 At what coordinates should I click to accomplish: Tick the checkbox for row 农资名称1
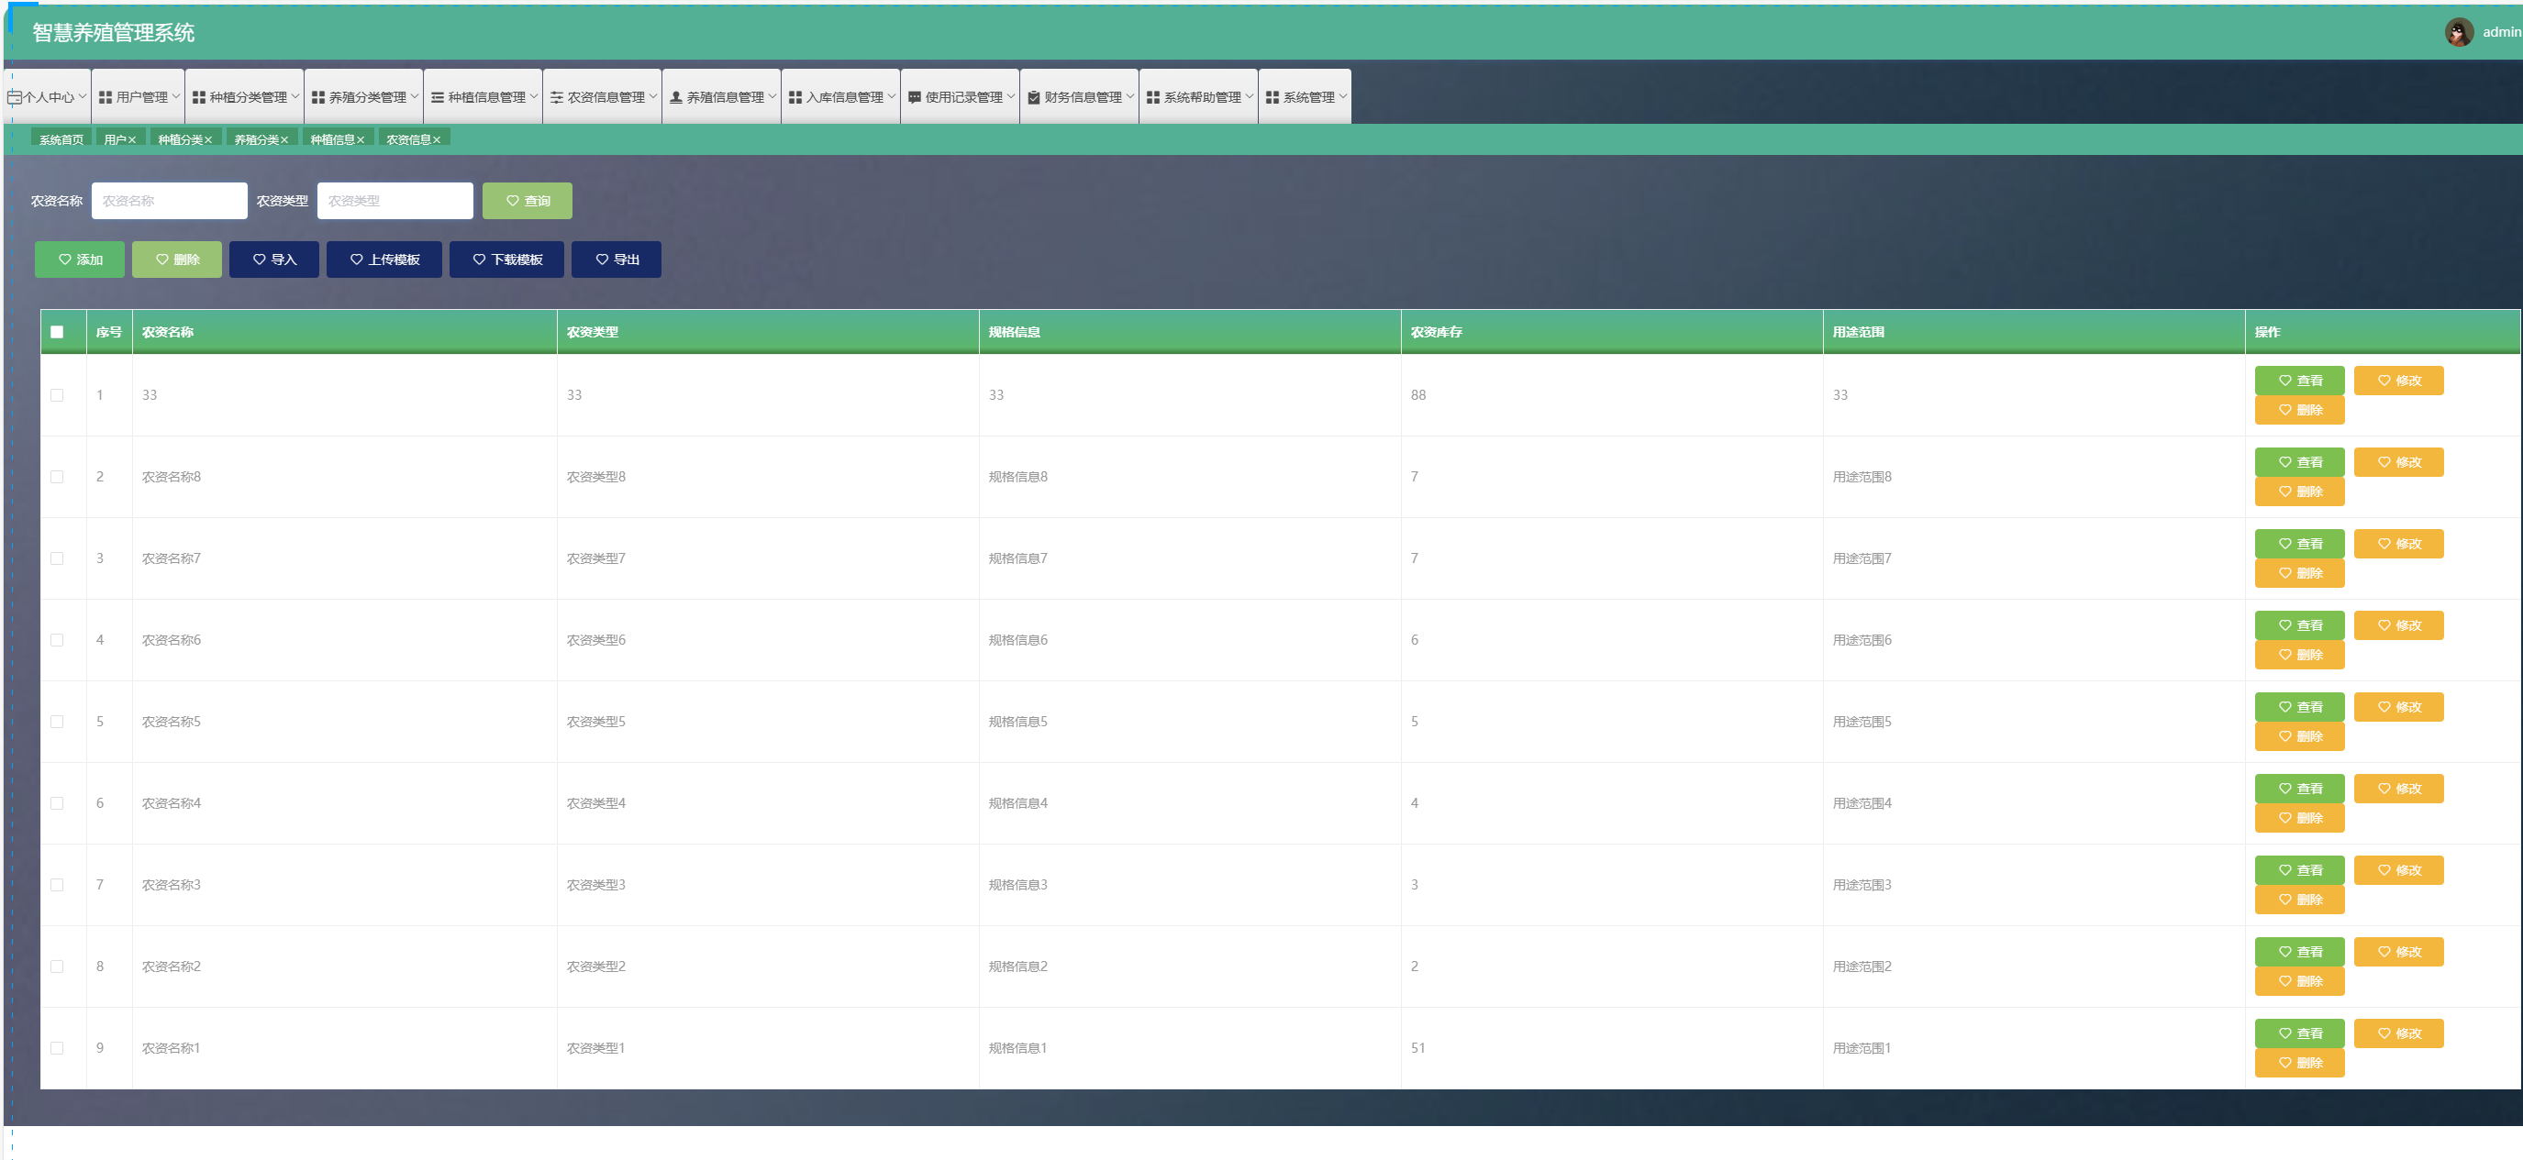click(x=57, y=1047)
